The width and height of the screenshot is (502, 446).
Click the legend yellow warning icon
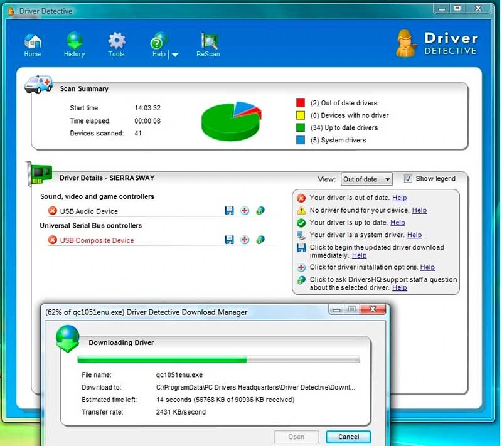[301, 210]
